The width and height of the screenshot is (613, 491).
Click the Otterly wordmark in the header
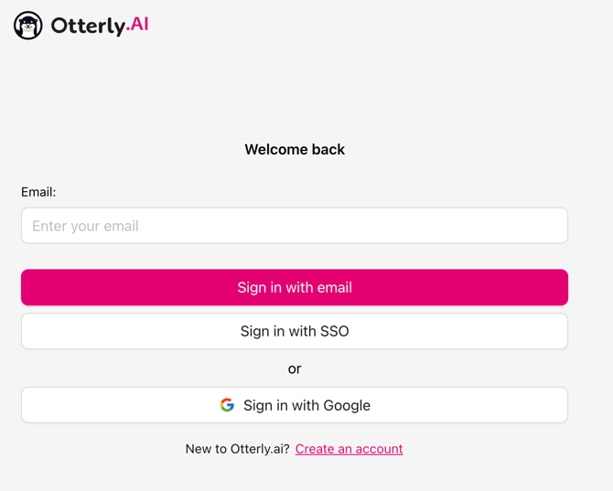click(x=87, y=27)
